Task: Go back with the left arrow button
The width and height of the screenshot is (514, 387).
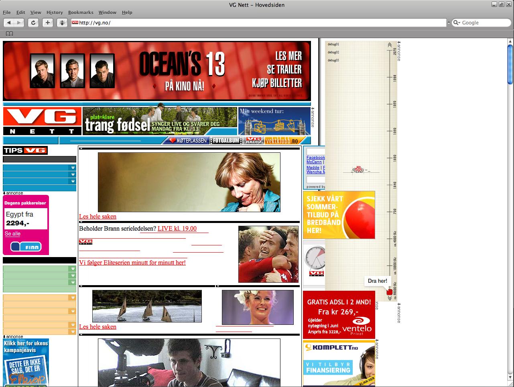Action: tap(9, 23)
